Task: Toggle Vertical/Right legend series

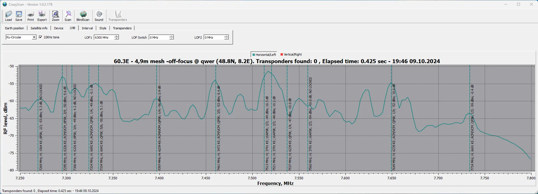Action: 291,54
